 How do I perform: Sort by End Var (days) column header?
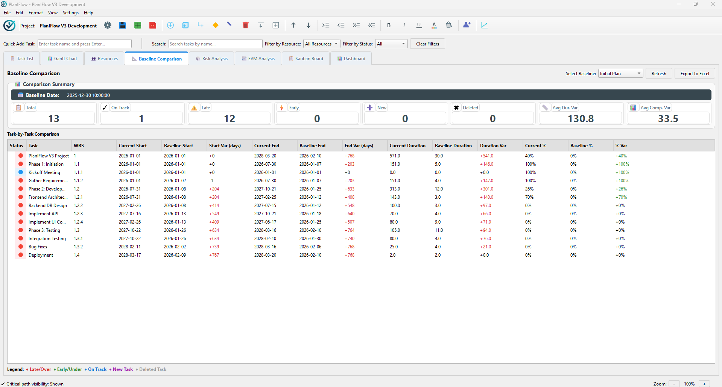tap(365, 146)
